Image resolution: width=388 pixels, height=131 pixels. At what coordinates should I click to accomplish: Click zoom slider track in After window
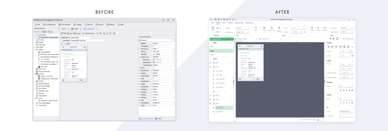[307, 120]
